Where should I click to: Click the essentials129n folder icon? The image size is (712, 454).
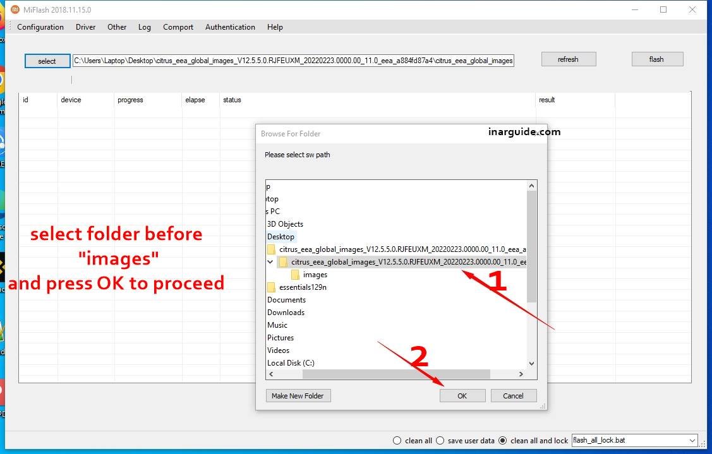271,287
